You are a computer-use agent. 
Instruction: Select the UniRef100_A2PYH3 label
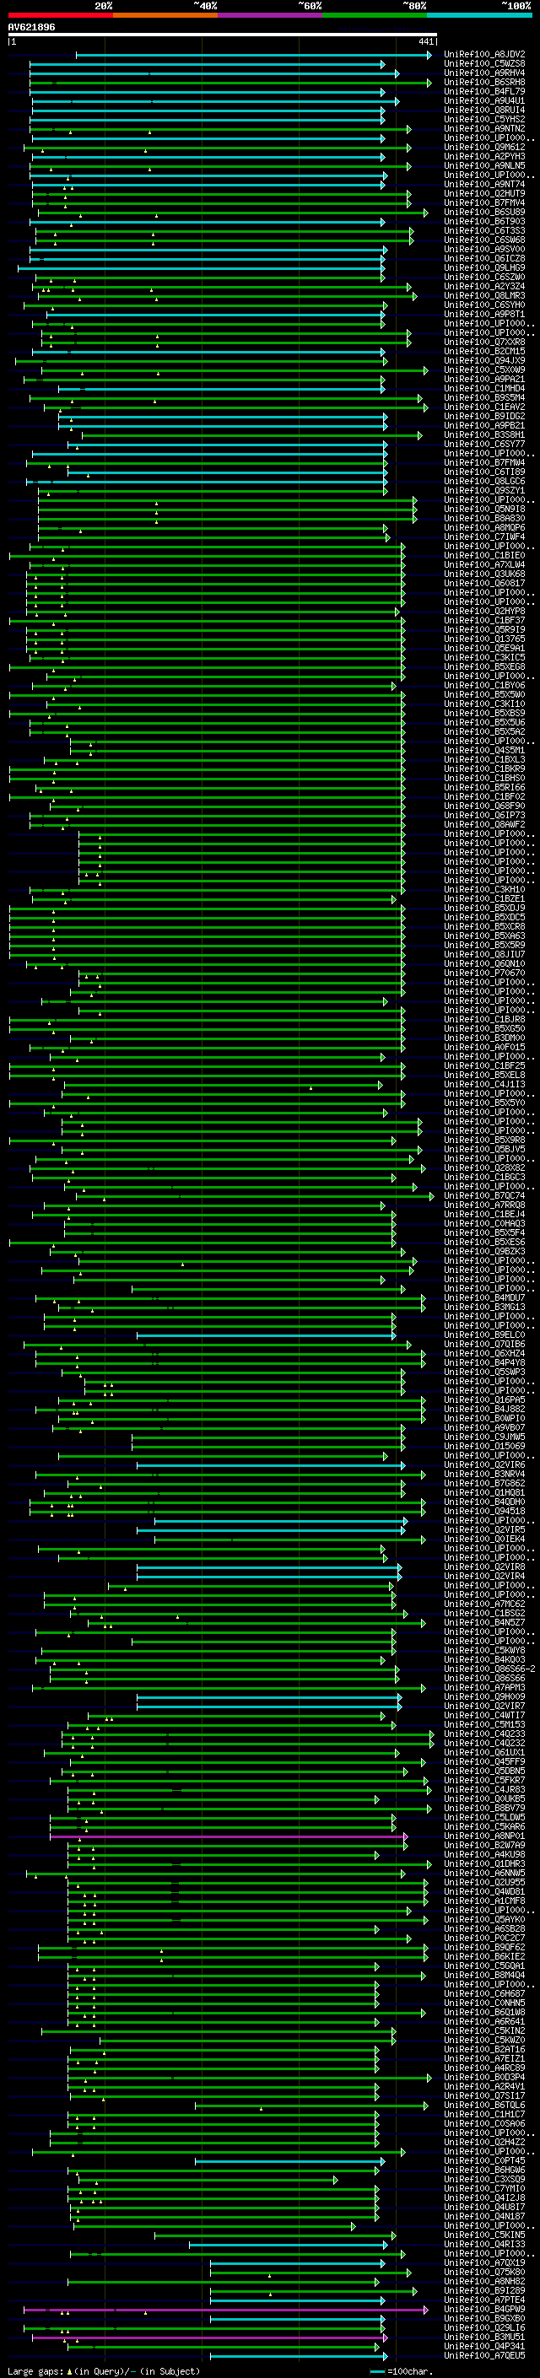(x=484, y=157)
